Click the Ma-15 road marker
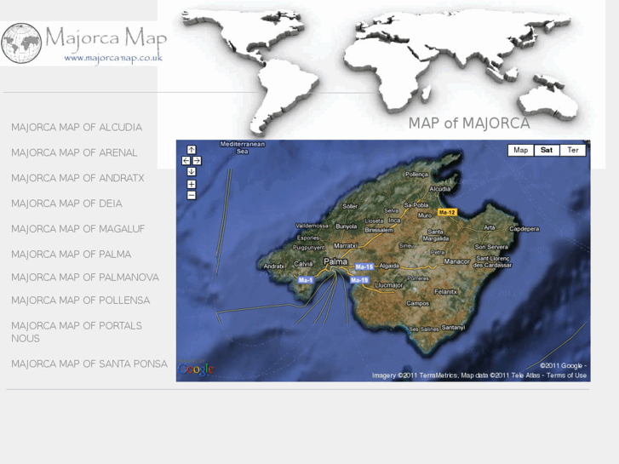Screen dimensions: 619x464 pos(364,267)
